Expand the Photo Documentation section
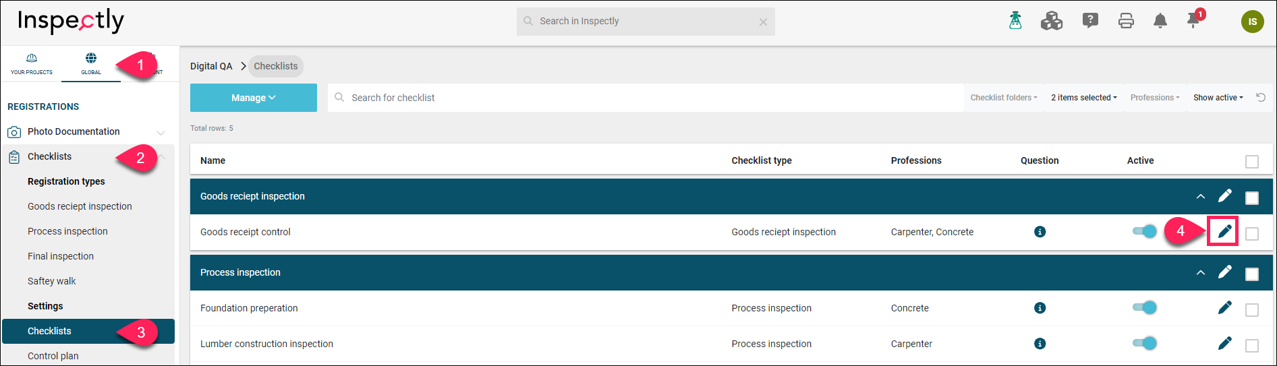 coord(161,132)
